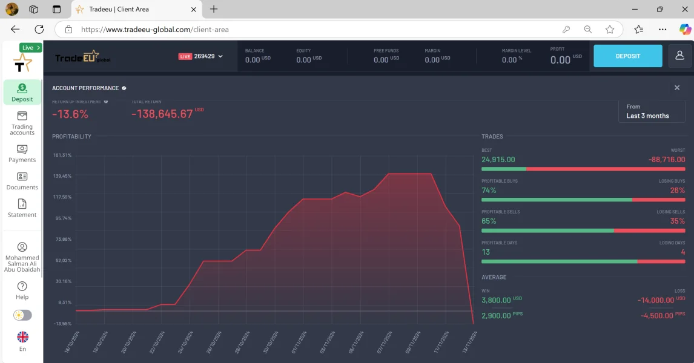The height and width of the screenshot is (363, 694).
Task: Click the Best/Worst trades ratio bar
Action: coord(583,169)
